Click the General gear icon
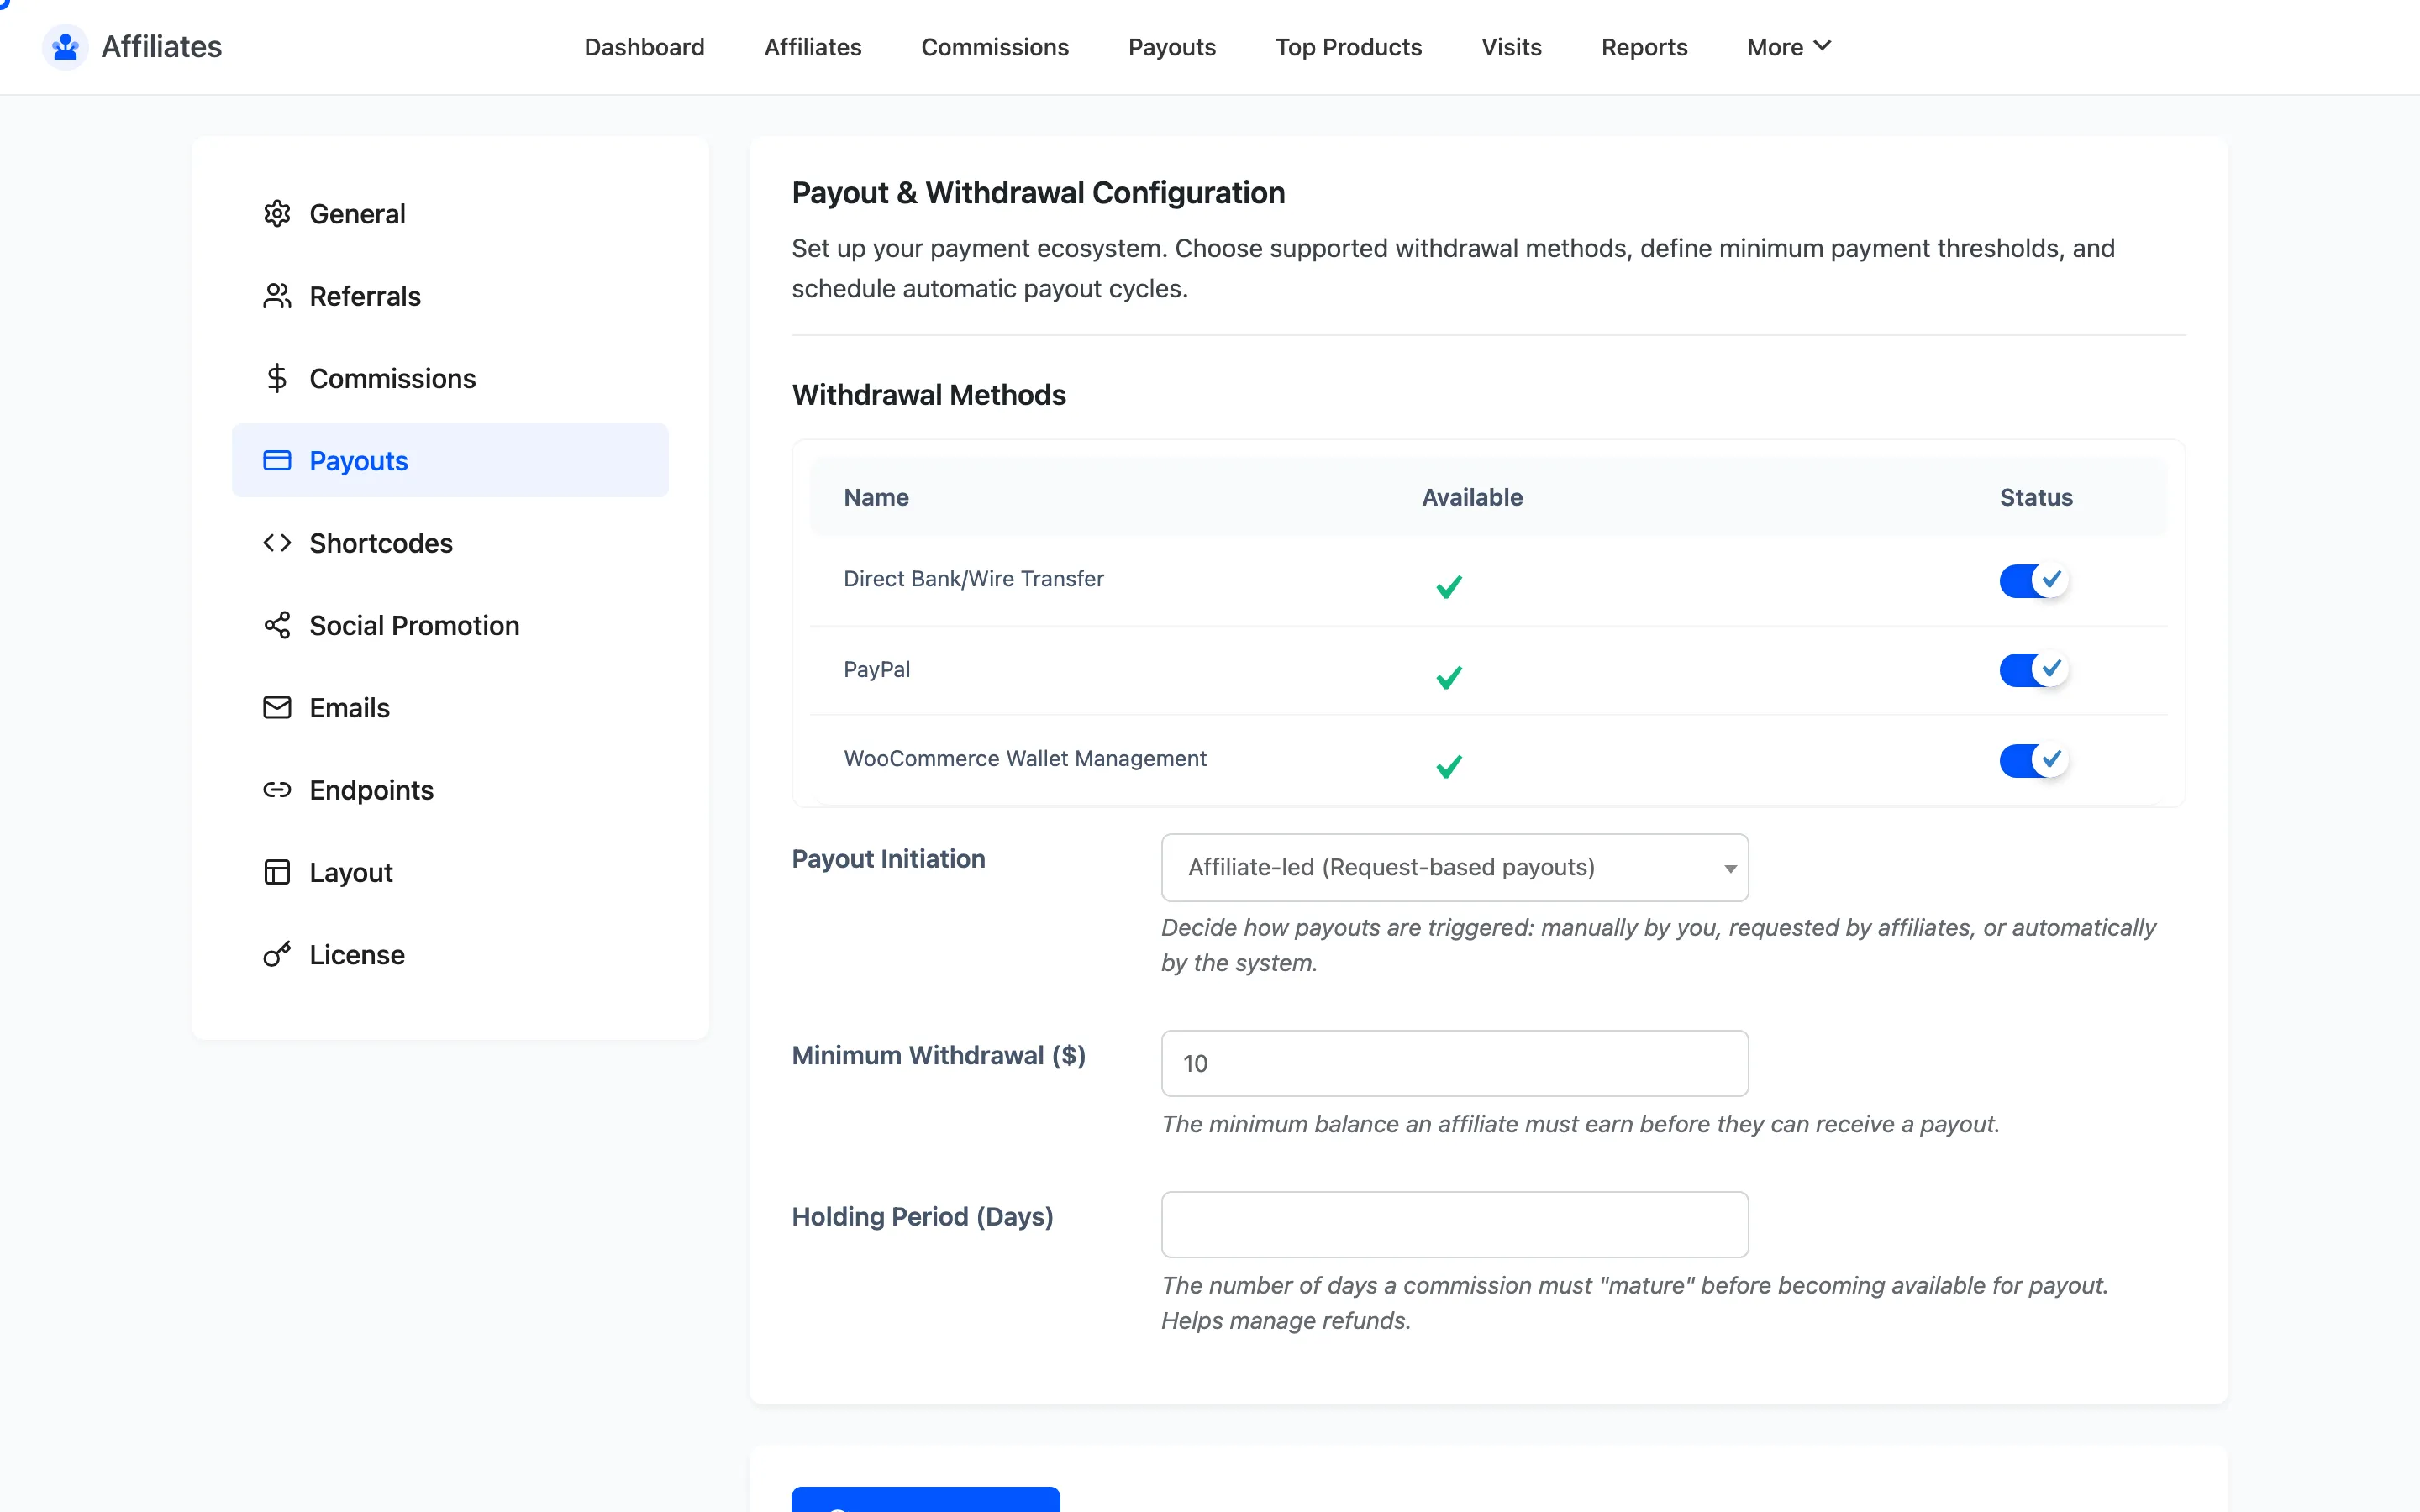This screenshot has width=2420, height=1512. (x=277, y=214)
